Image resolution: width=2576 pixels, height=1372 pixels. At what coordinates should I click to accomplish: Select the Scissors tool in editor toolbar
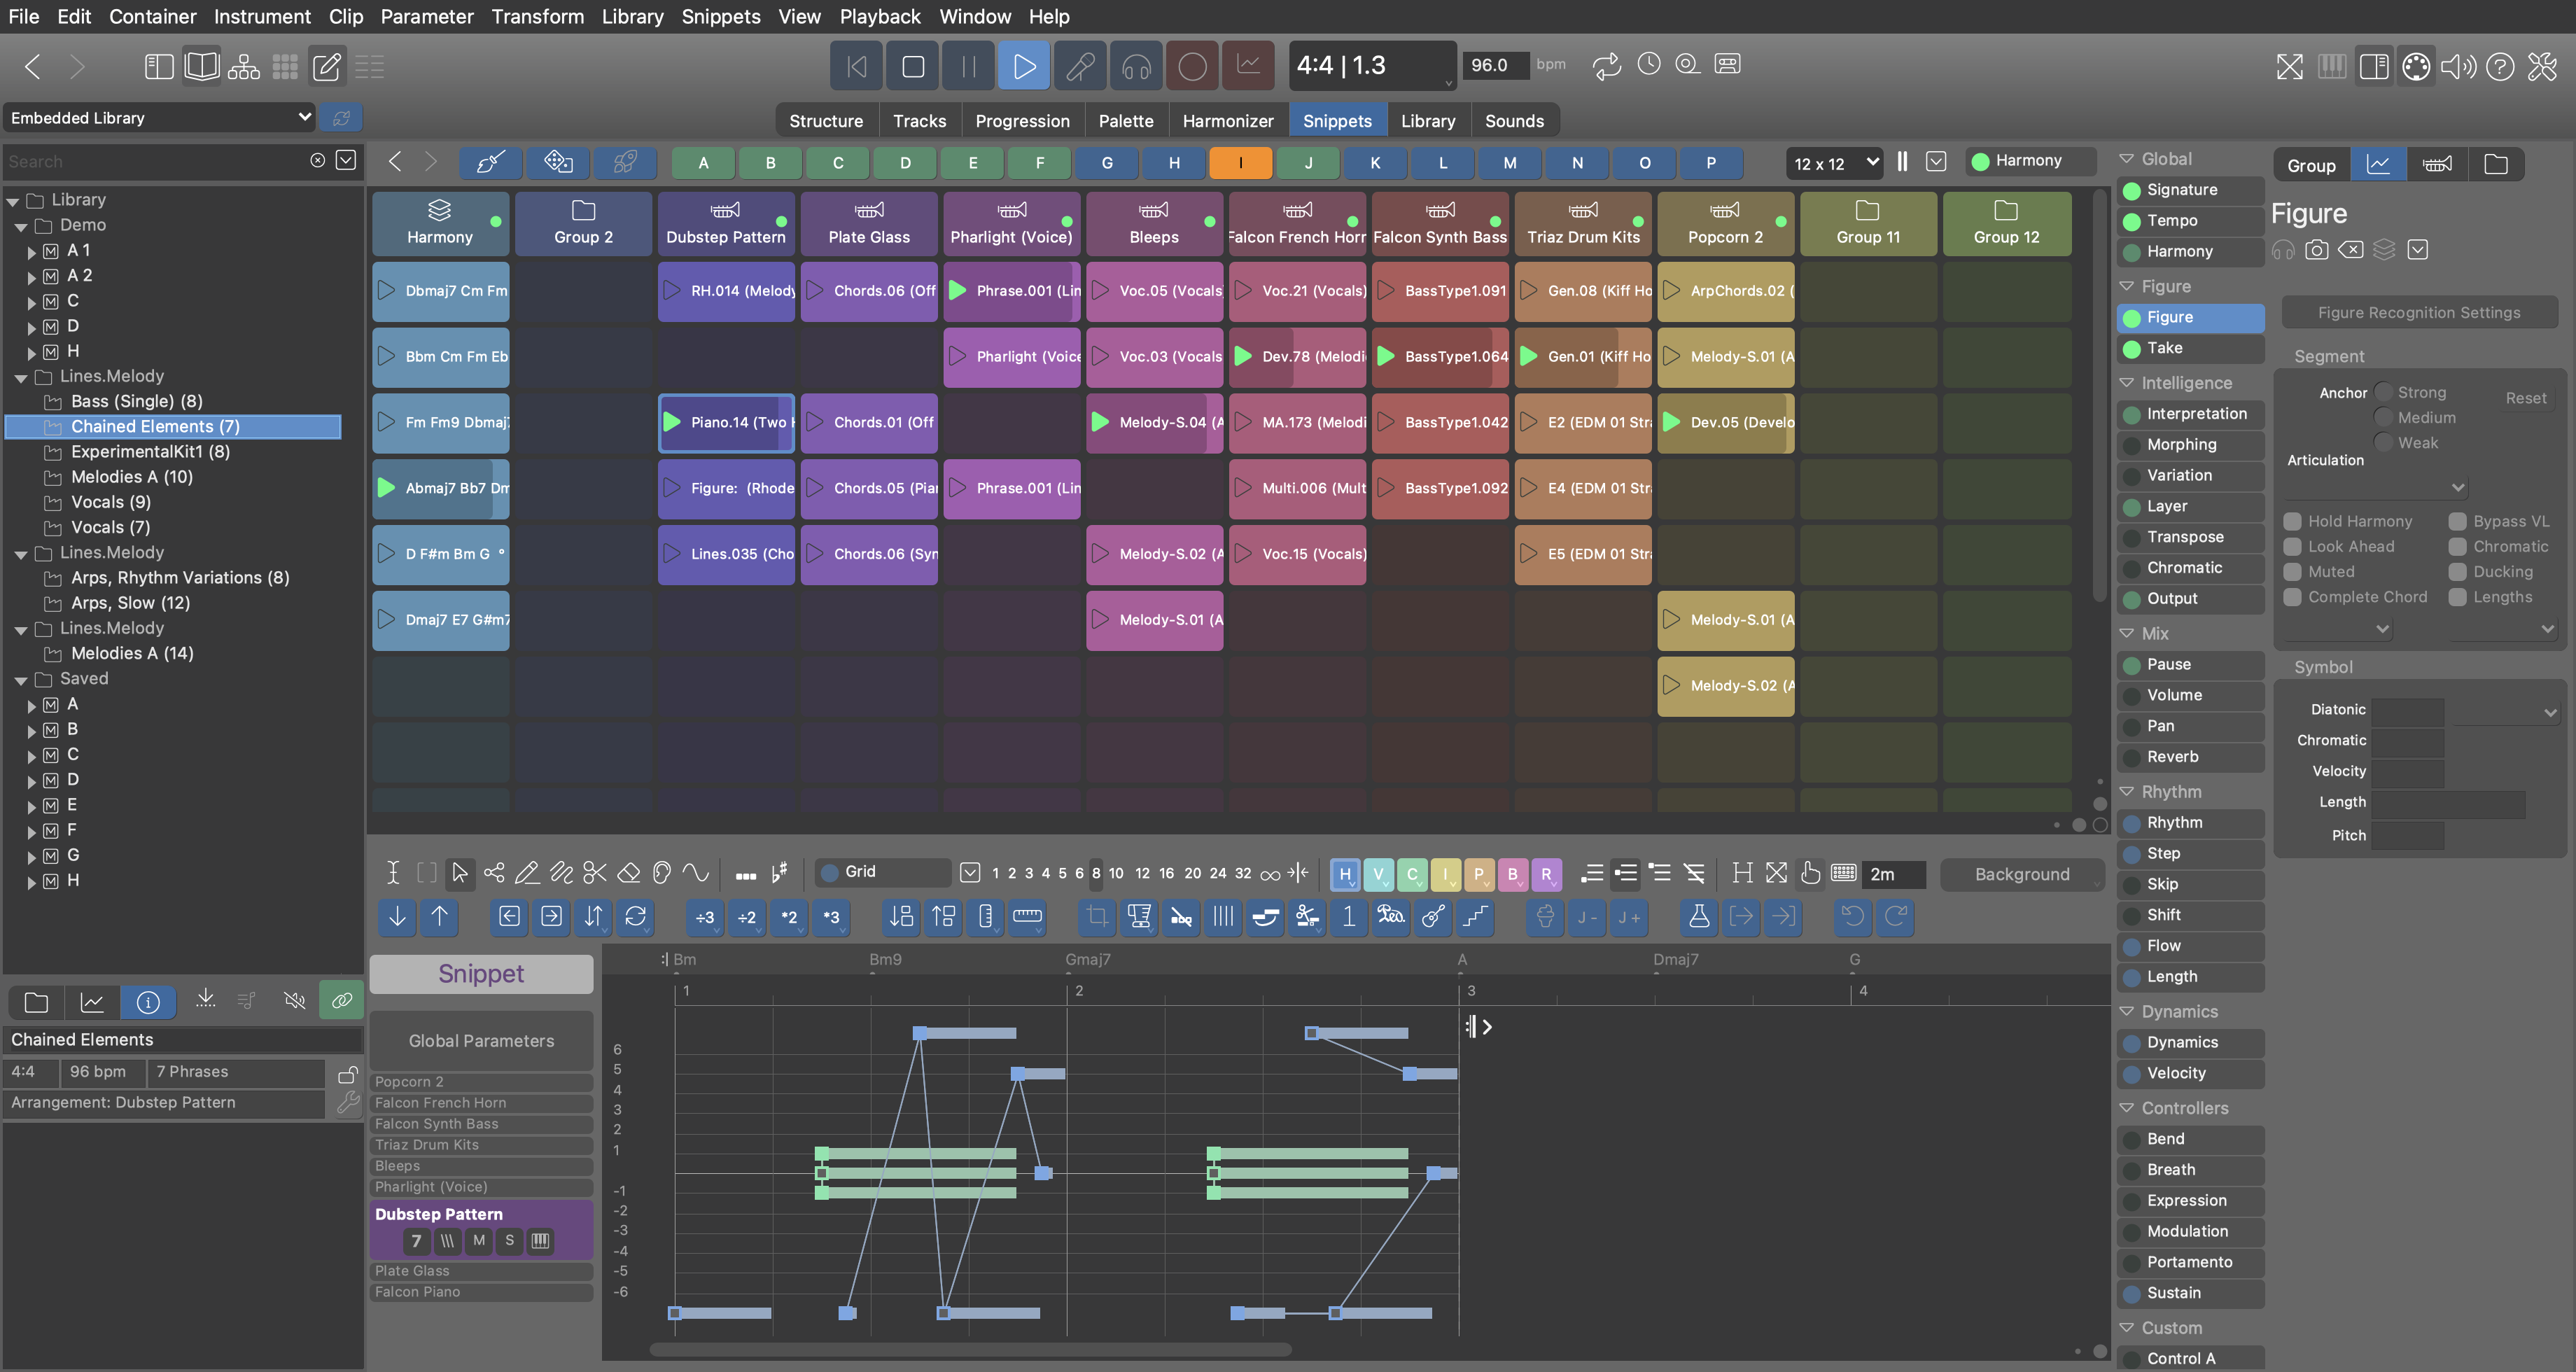pyautogui.click(x=595, y=872)
